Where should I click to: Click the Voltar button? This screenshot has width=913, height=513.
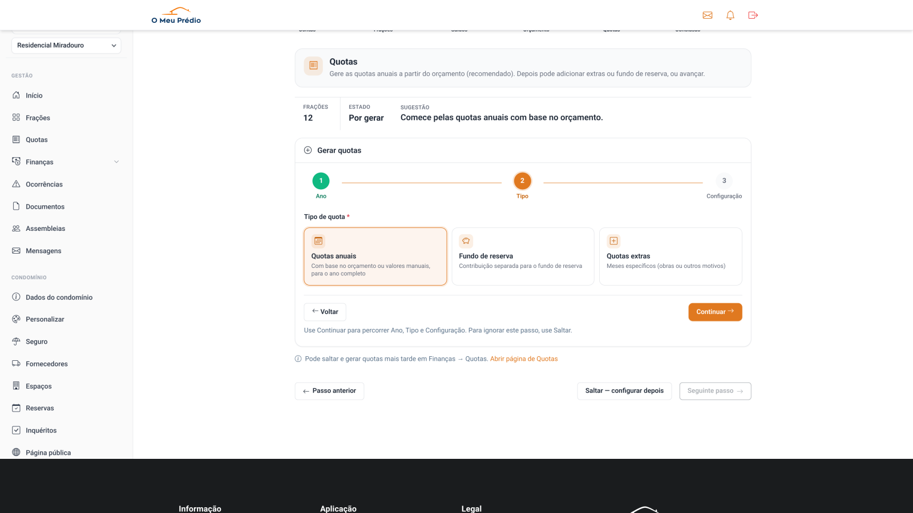pyautogui.click(x=325, y=312)
